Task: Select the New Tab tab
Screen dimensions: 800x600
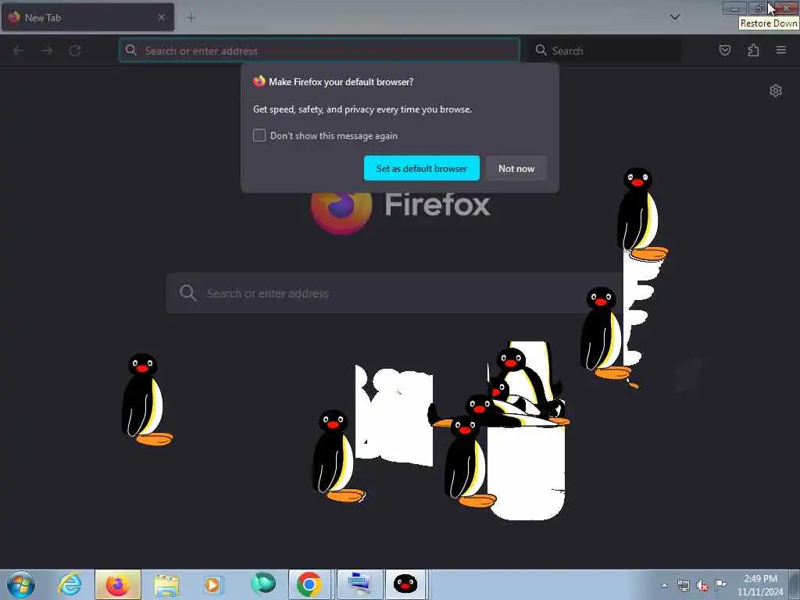Action: click(87, 17)
